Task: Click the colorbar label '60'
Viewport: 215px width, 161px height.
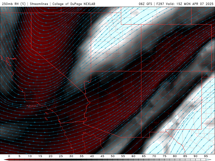Action: point(133,156)
